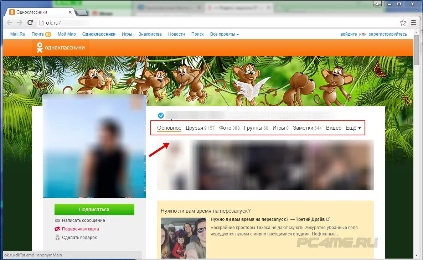Open Игры in the portal bar
Image resolution: width=423 pixels, height=260 pixels.
127,34
